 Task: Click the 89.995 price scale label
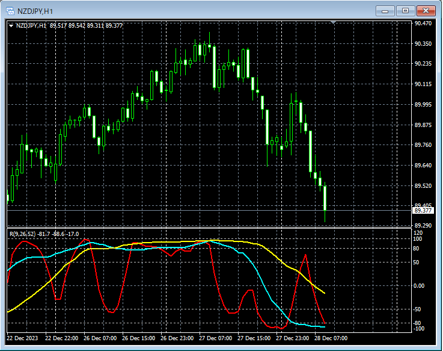click(x=423, y=105)
